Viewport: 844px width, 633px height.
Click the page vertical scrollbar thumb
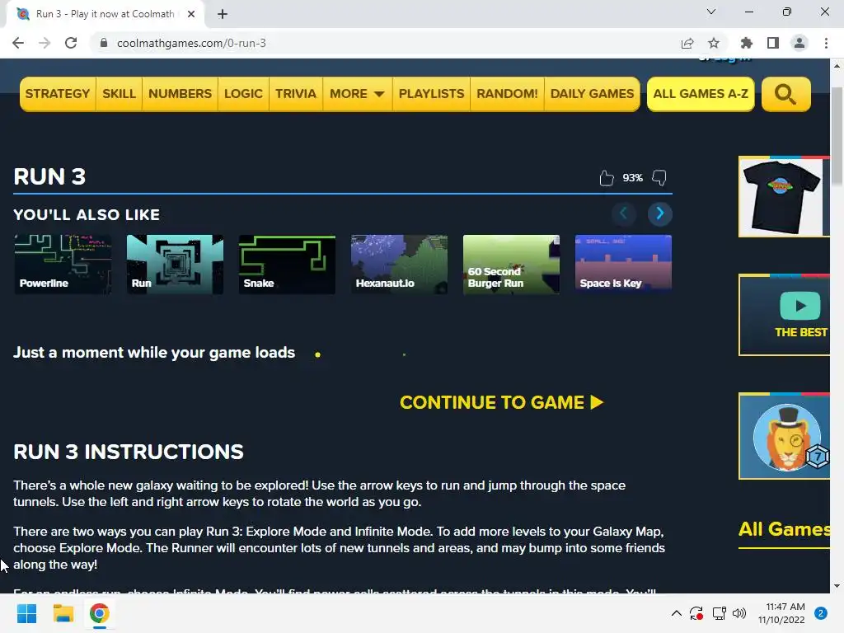point(837,134)
